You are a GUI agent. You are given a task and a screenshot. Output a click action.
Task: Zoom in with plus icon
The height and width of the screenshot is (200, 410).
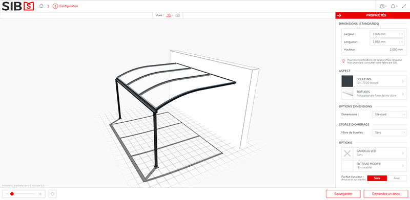[40, 194]
